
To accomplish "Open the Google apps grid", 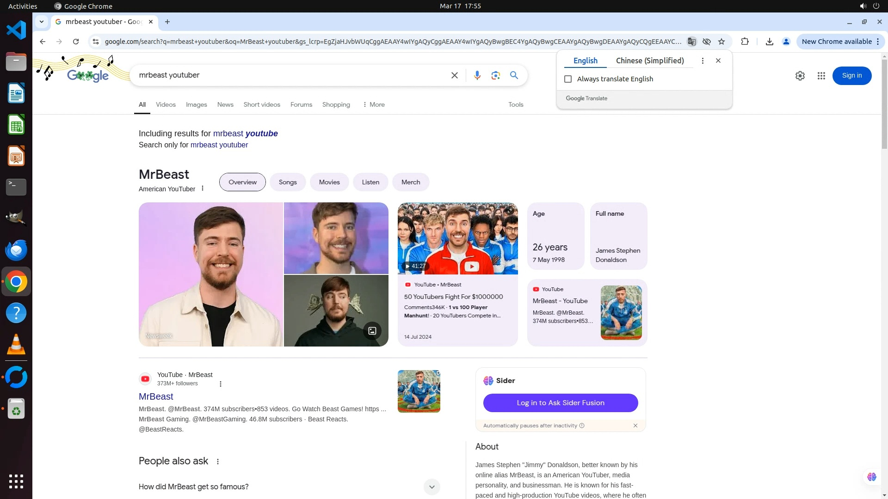I will [x=821, y=76].
